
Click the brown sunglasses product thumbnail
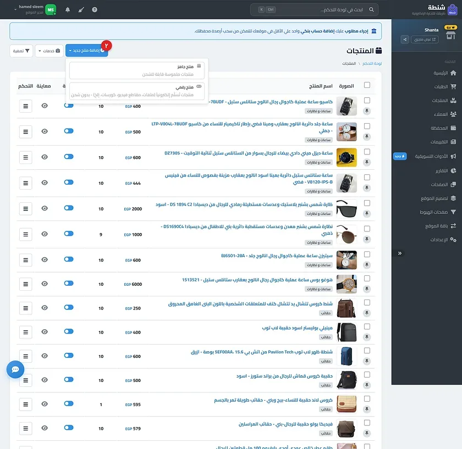tap(346, 234)
